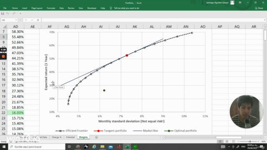This screenshot has width=267, height=150.
Task: Click horizontal scrollbar left arrow
Action: [164, 137]
